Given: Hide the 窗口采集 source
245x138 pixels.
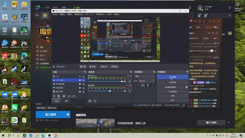Looking at the screenshot, I should click(80, 91).
